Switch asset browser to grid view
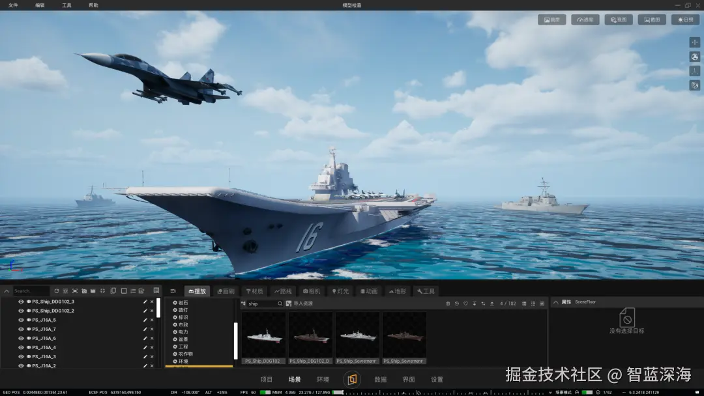The image size is (704, 396). (524, 304)
